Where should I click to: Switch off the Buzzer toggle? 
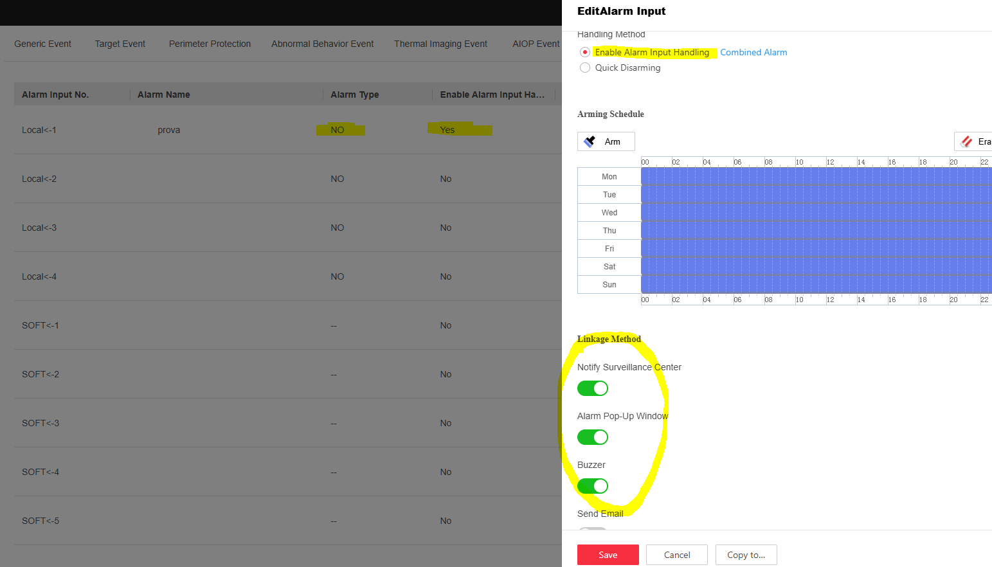click(592, 486)
